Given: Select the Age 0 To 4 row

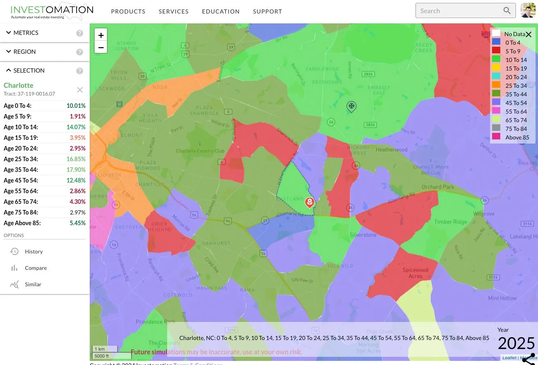Looking at the screenshot, I should [x=45, y=106].
